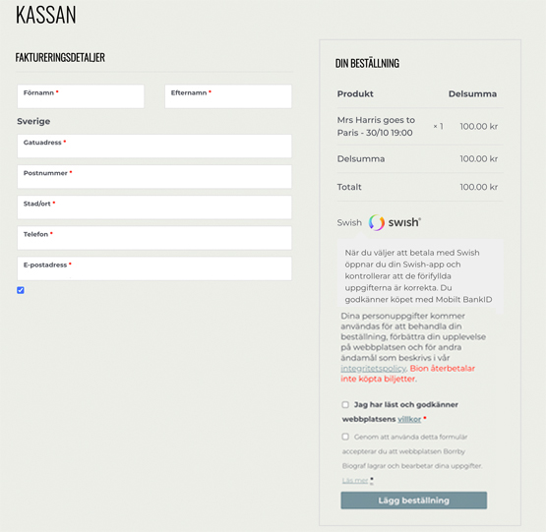Select the Telefon input field
This screenshot has height=532, width=546.
pos(154,238)
